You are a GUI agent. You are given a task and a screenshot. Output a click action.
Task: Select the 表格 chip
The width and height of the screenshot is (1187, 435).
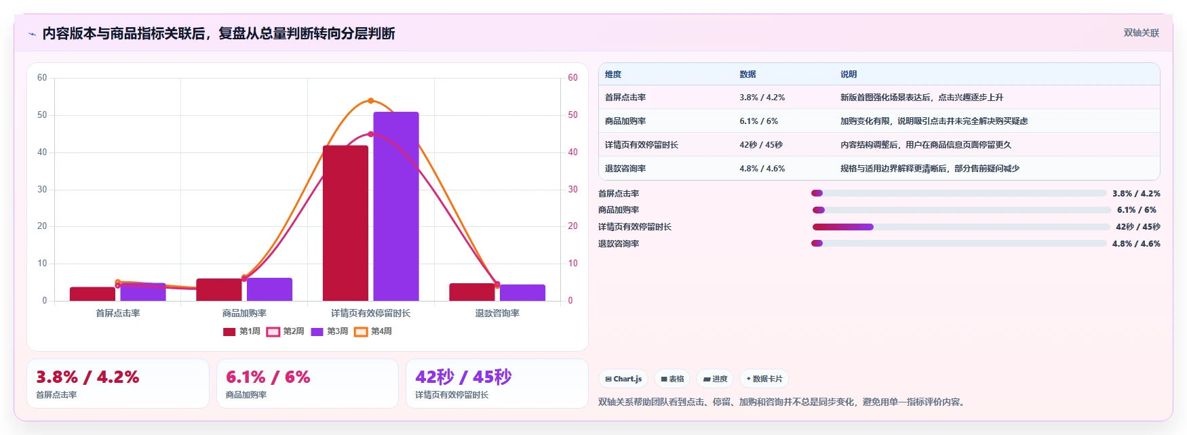pyautogui.click(x=672, y=379)
